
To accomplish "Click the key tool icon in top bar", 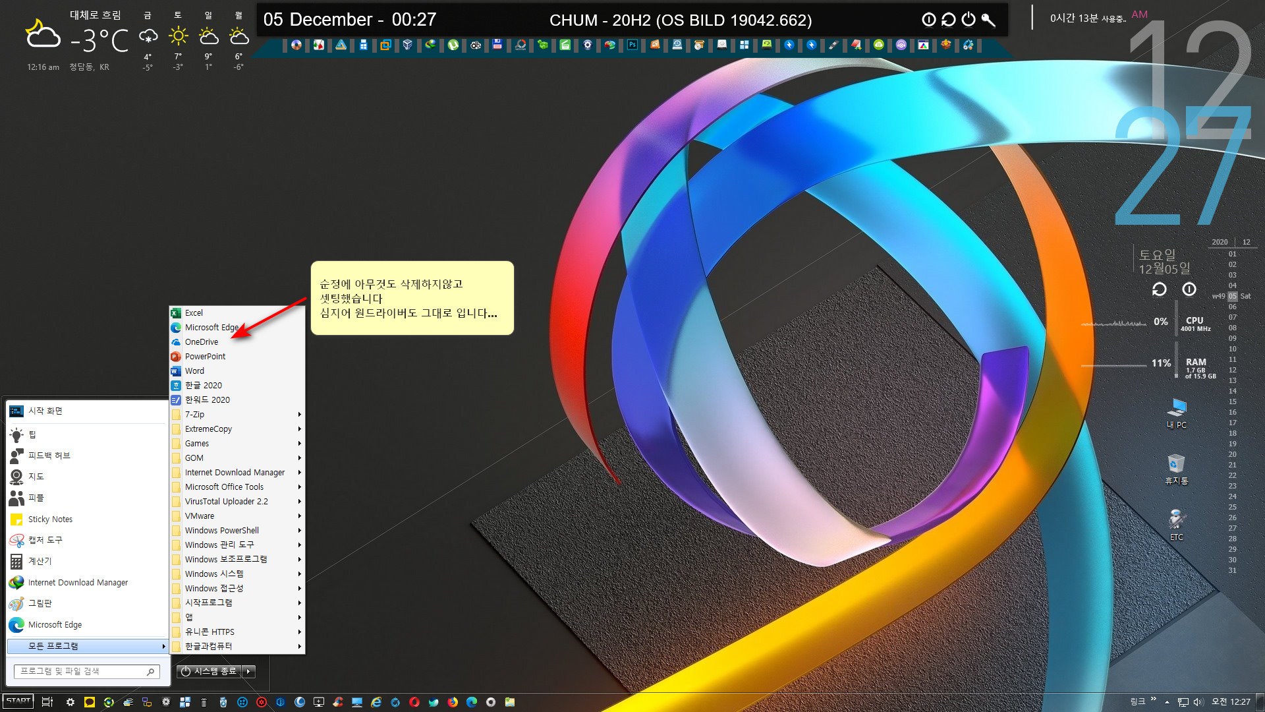I will tap(988, 20).
